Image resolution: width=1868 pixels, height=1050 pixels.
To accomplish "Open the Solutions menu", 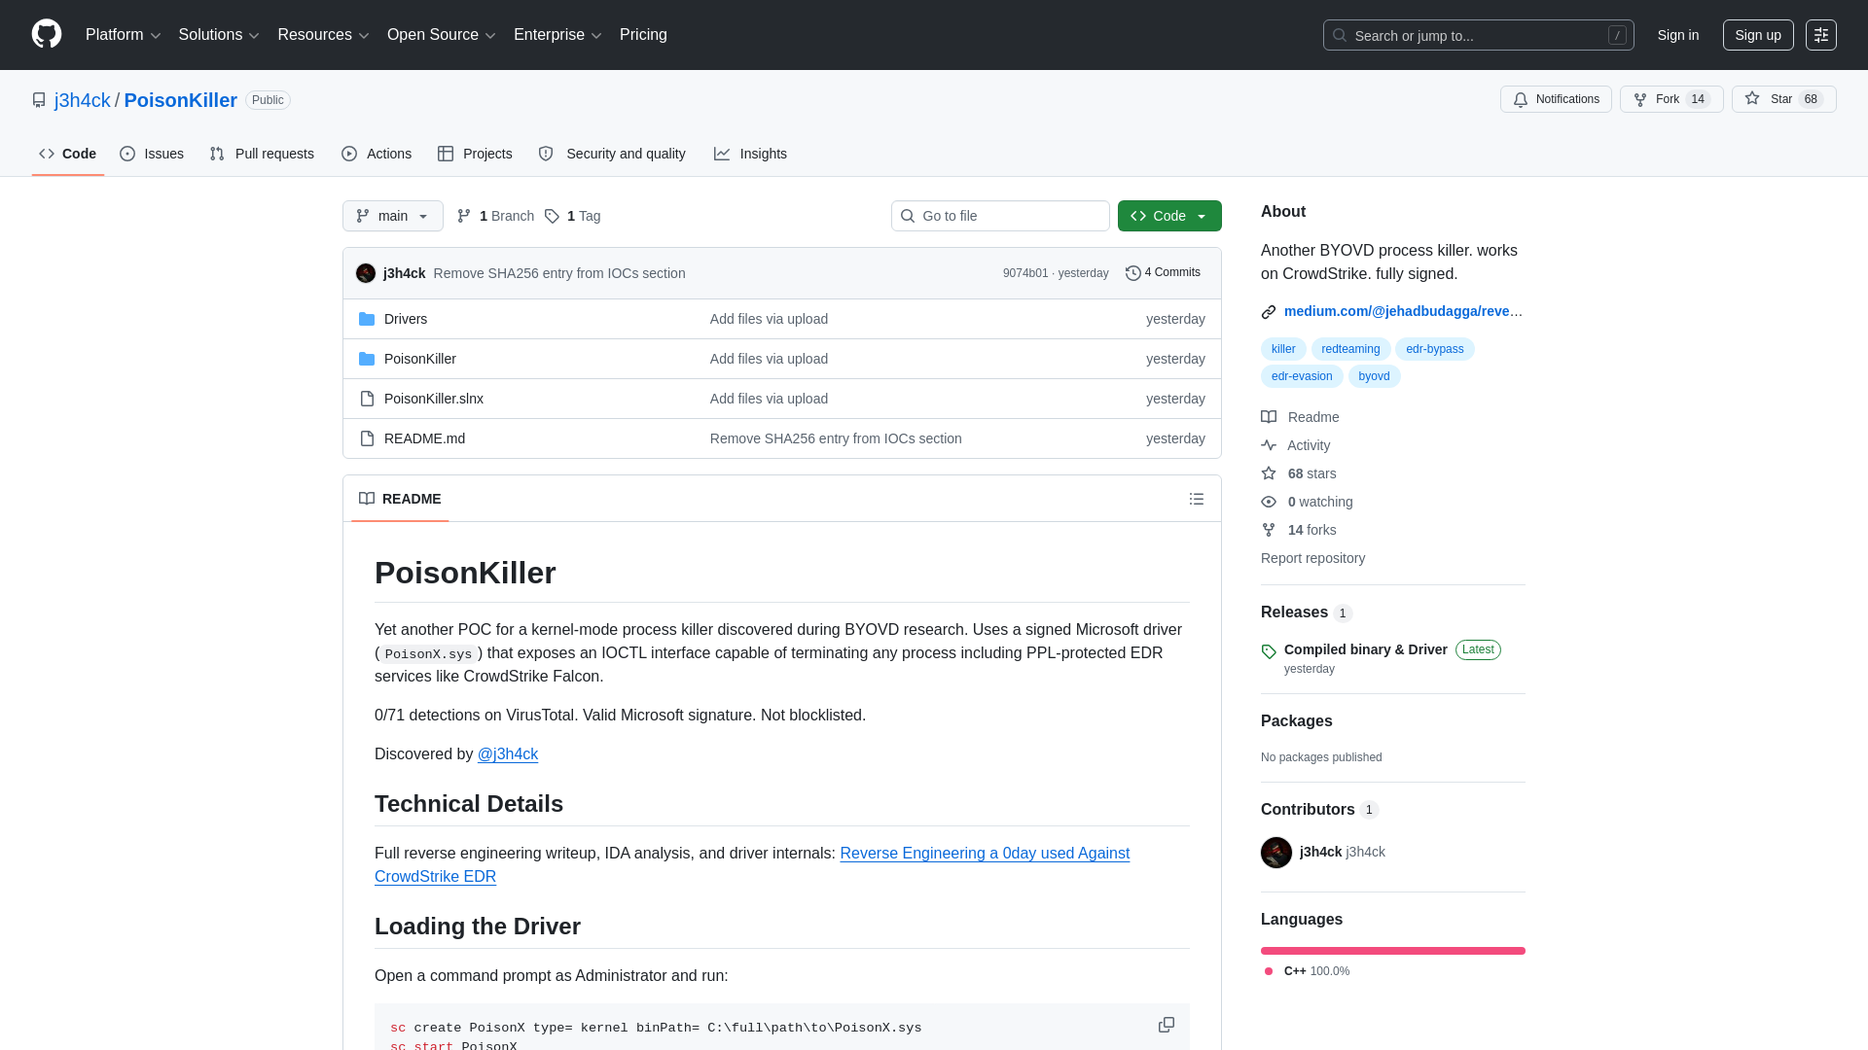I will pos(218,34).
